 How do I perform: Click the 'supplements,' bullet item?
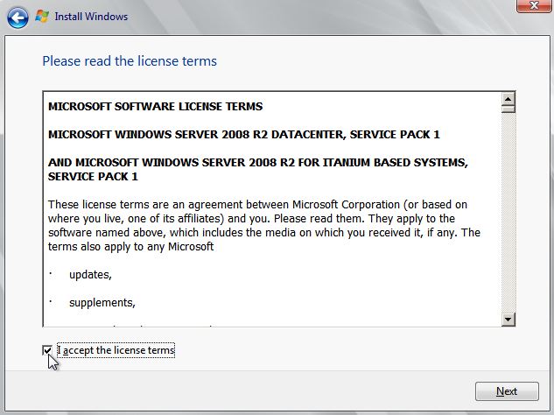coord(102,303)
